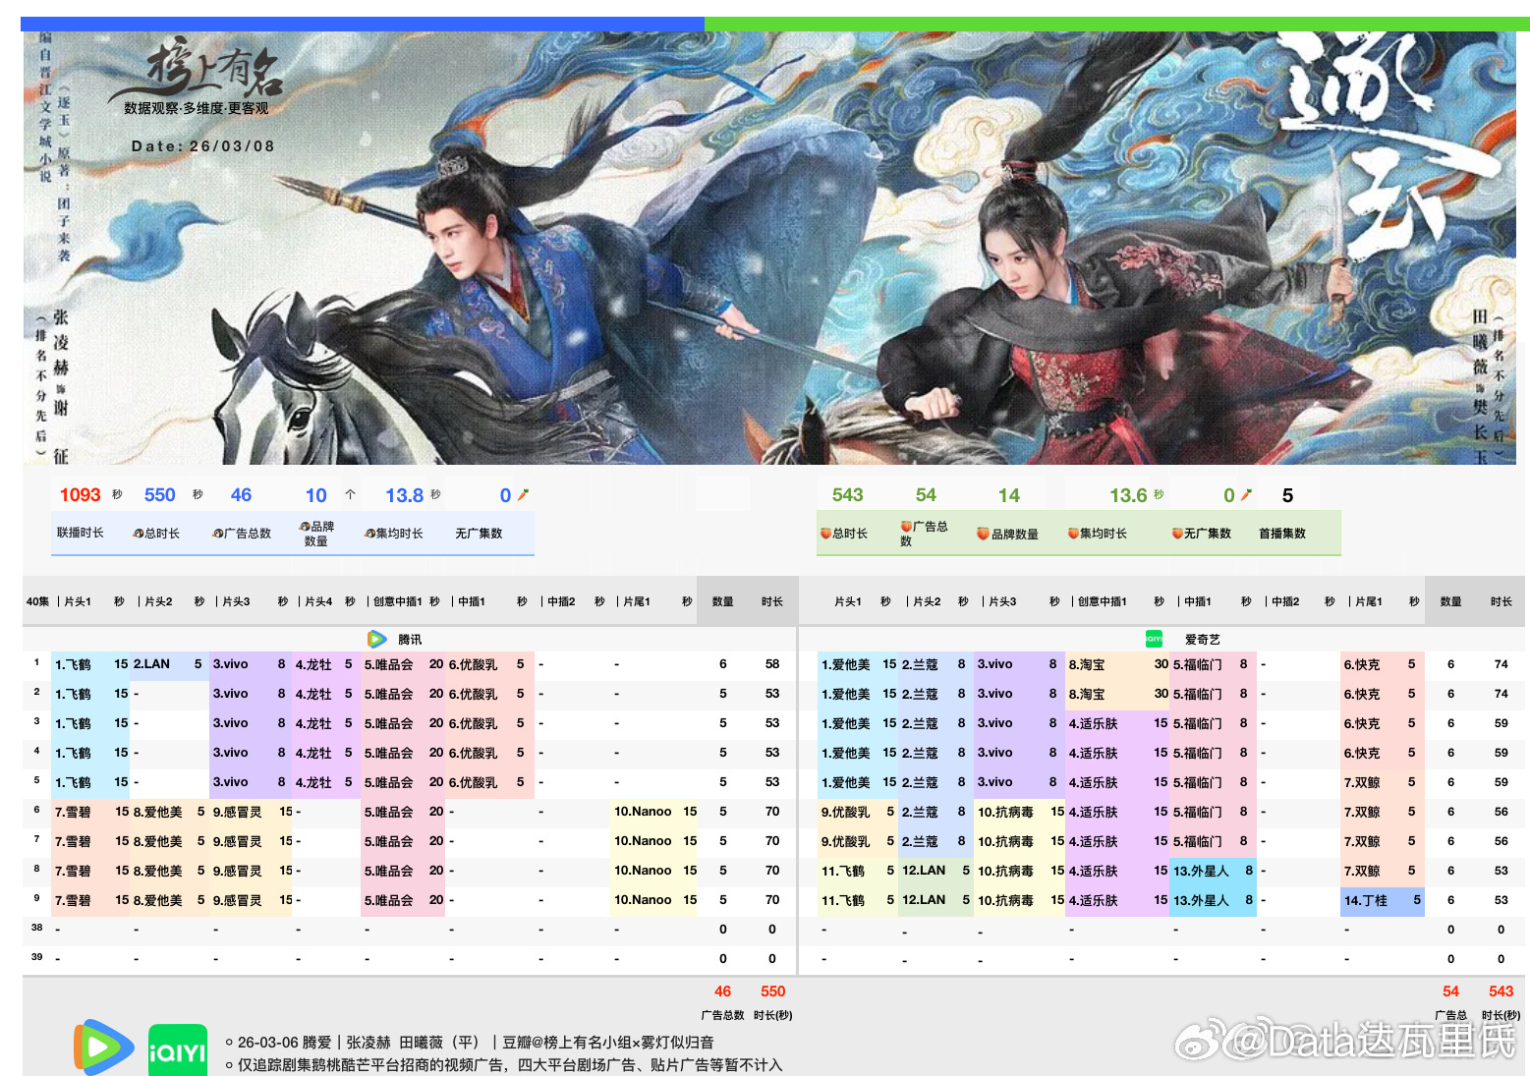The image size is (1530, 1076).
Task: Click the peach icon beside iQIYI 品牌数量
Action: pyautogui.click(x=983, y=534)
